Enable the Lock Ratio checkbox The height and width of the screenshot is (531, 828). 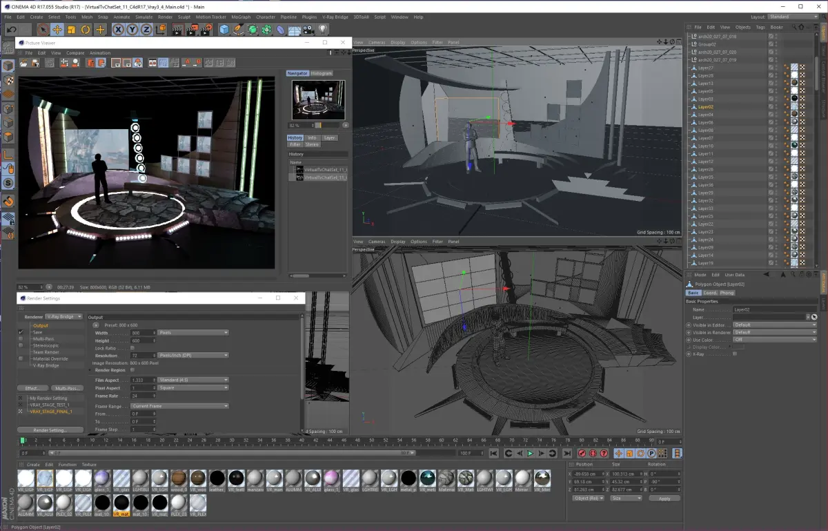132,348
